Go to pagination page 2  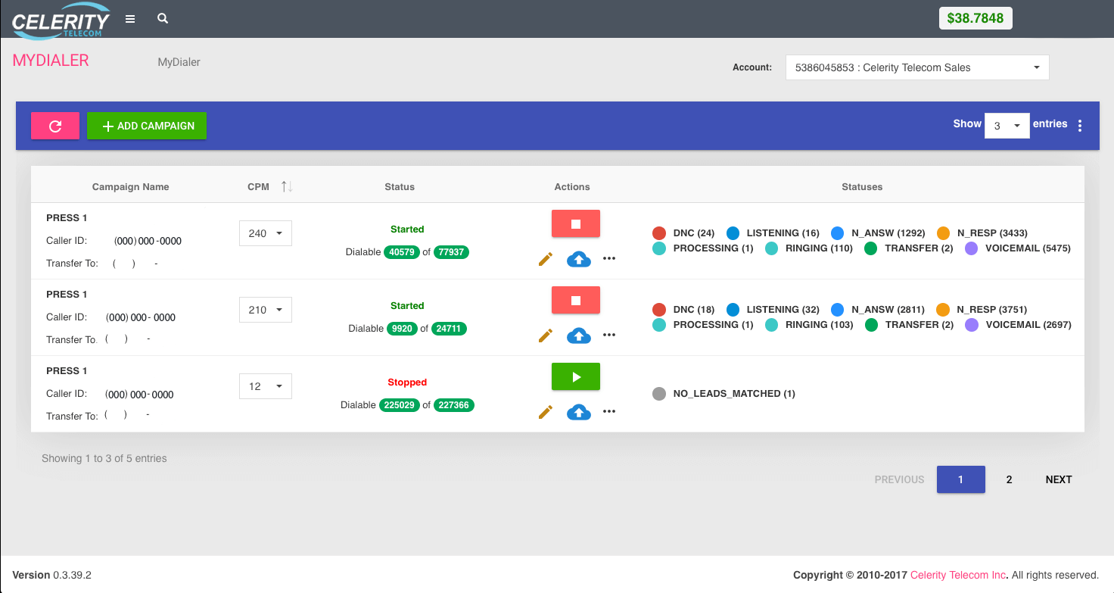(x=1009, y=479)
